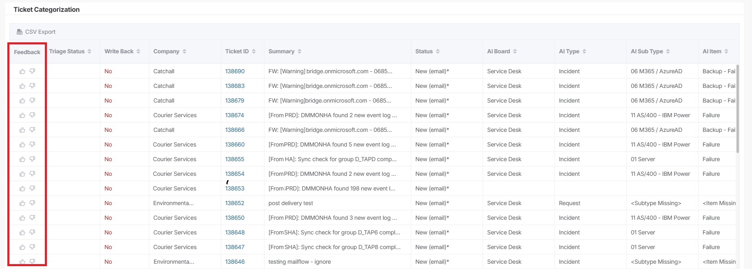Thumbs down for ticket 138647

32,247
